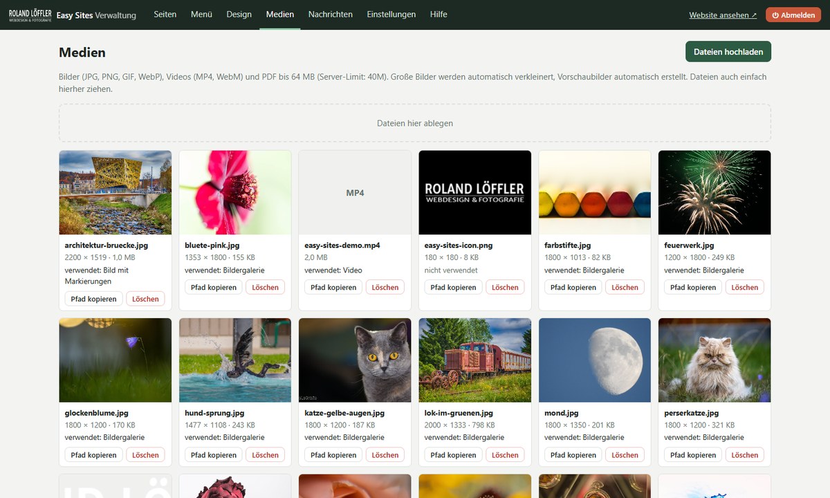
Task: Open the Seiten menu item
Action: 165,15
